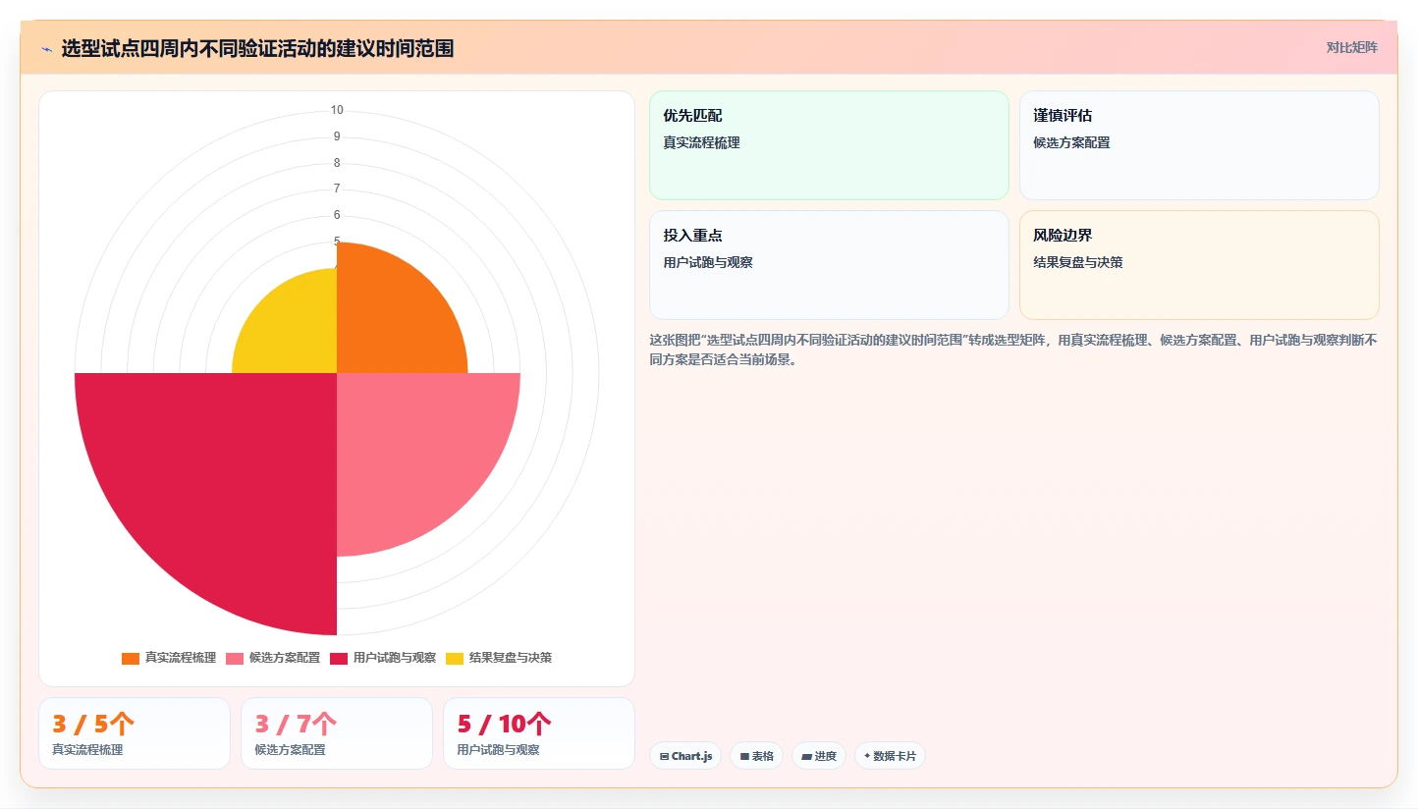Click the 5 / 10个 stat card
Image resolution: width=1418 pixels, height=809 pixels.
539,733
